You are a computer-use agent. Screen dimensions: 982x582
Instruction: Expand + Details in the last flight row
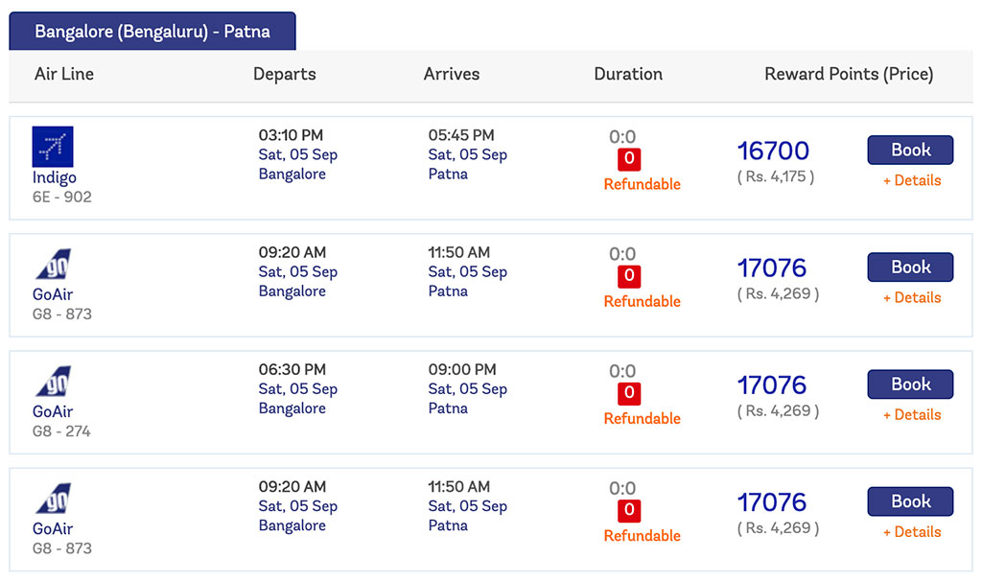click(x=912, y=532)
